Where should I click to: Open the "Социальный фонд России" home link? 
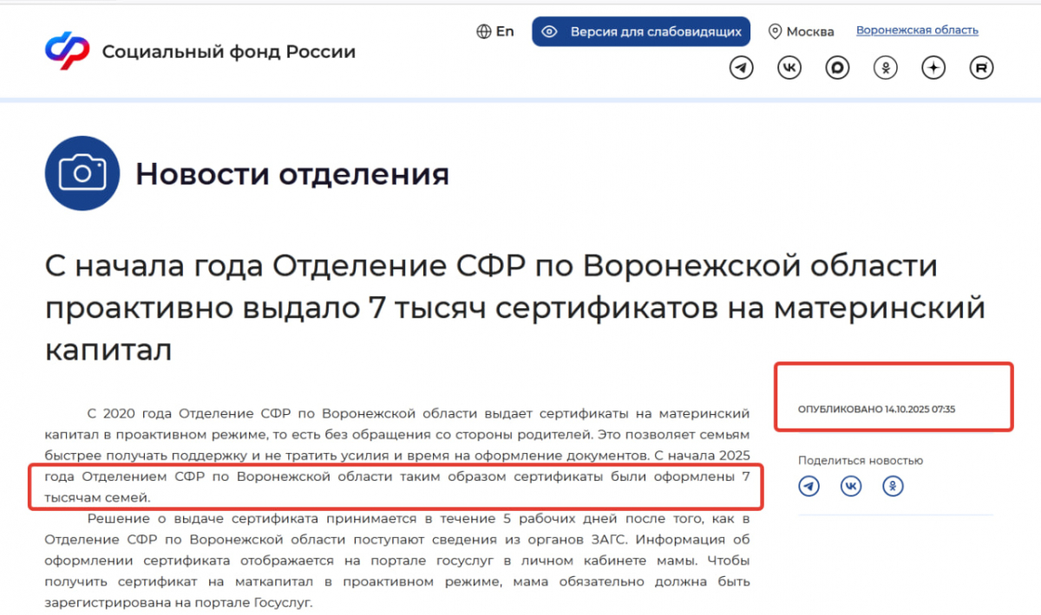tap(228, 52)
